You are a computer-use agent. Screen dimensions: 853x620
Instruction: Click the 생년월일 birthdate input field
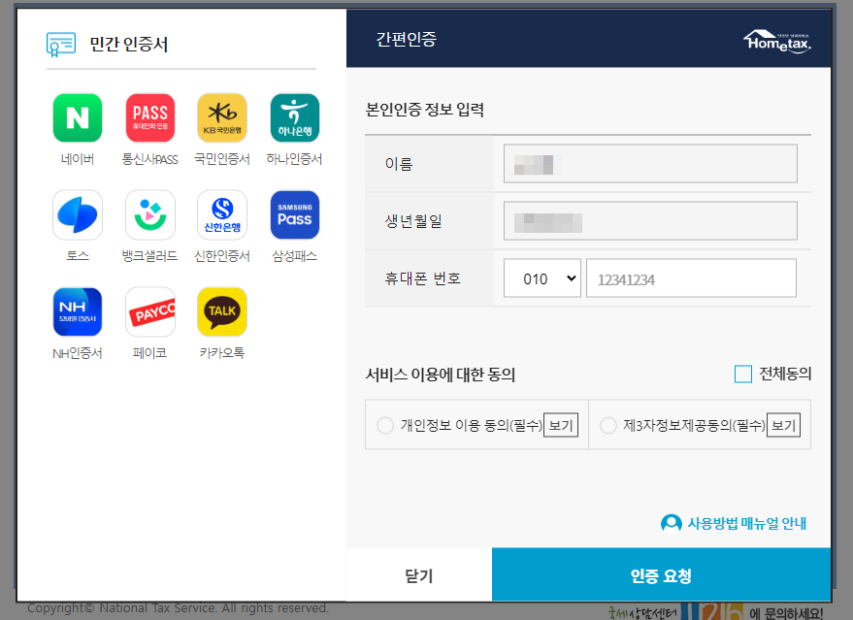point(650,221)
